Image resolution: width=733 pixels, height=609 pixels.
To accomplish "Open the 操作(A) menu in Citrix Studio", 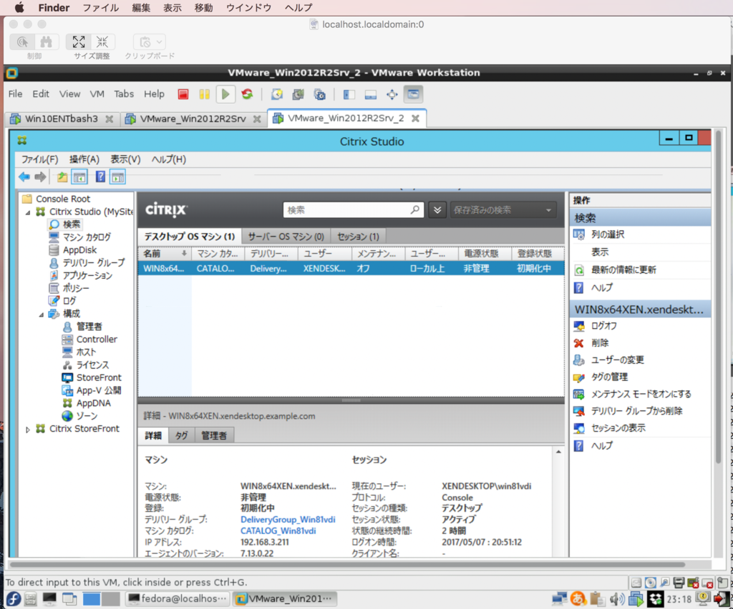I will (84, 159).
